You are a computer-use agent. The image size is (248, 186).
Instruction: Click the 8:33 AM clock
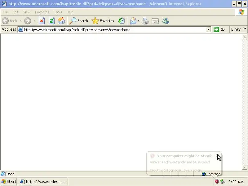[x=236, y=182]
